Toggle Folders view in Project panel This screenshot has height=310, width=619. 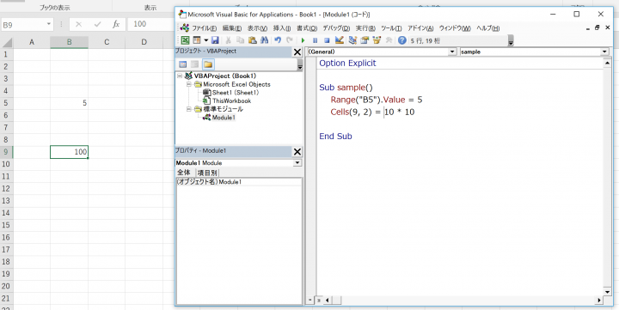pyautogui.click(x=208, y=64)
